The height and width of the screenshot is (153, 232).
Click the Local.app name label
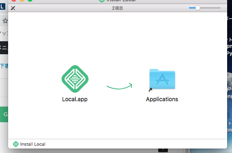click(75, 99)
